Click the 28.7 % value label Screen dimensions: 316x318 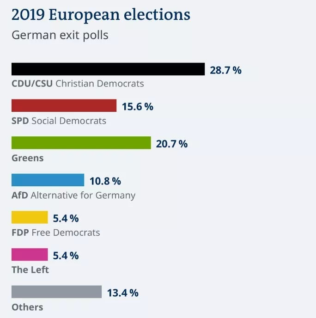click(x=225, y=70)
